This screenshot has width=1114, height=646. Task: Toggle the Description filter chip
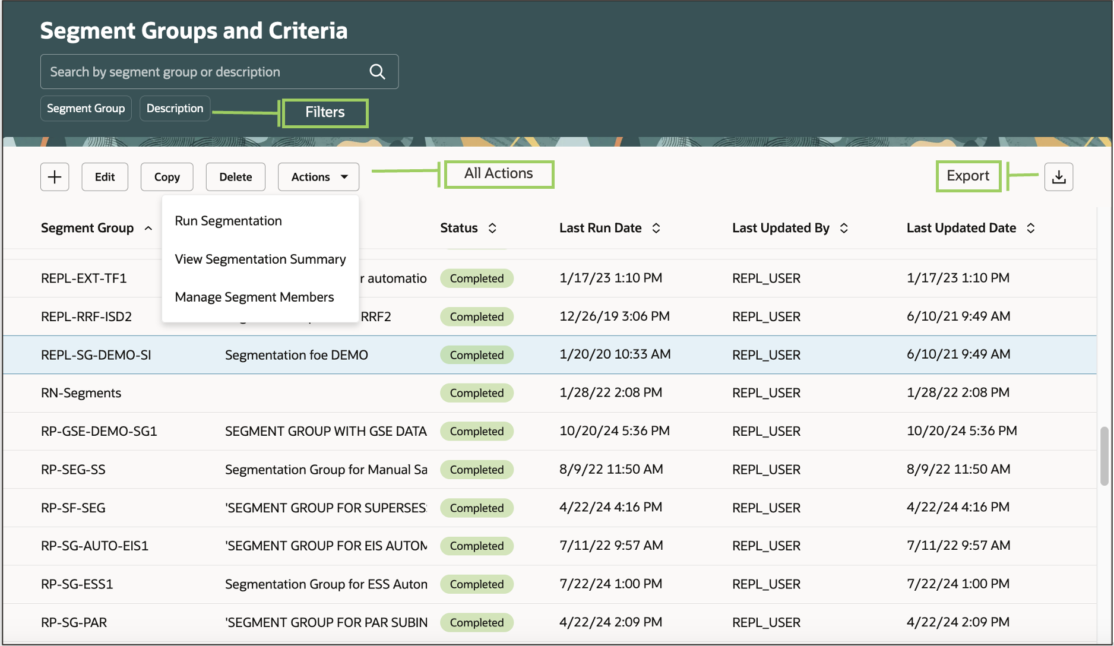point(175,108)
